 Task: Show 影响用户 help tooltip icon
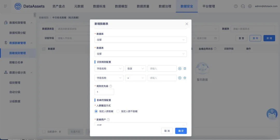pyautogui.click(x=108, y=120)
